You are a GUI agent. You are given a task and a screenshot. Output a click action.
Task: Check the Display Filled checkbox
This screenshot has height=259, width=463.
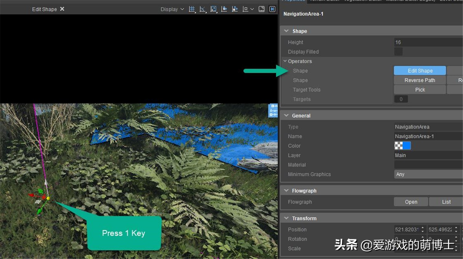(x=398, y=52)
